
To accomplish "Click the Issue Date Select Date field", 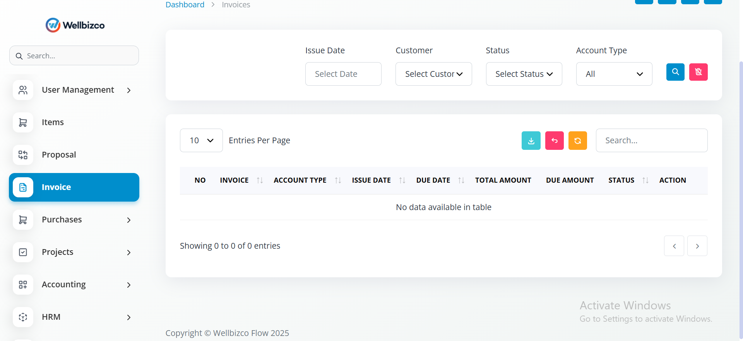I will click(343, 74).
